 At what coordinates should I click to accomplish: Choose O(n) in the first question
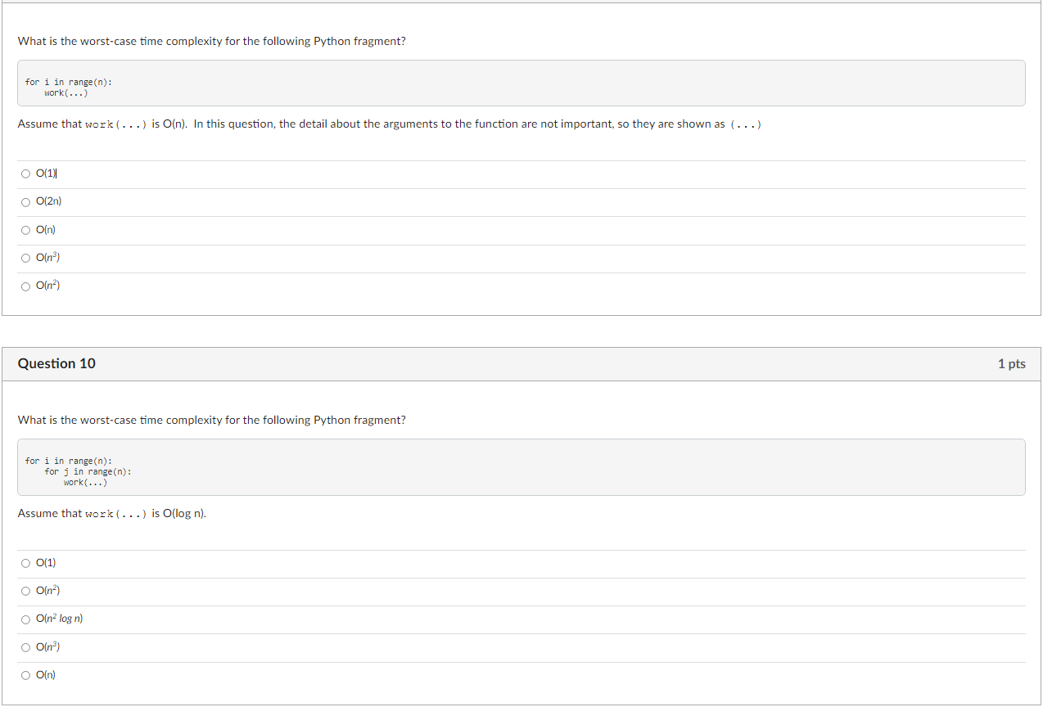click(x=25, y=230)
